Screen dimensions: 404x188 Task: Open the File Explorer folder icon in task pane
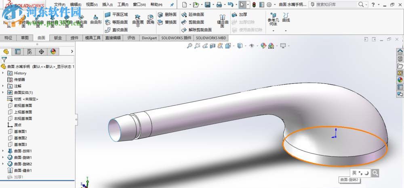click(400, 66)
